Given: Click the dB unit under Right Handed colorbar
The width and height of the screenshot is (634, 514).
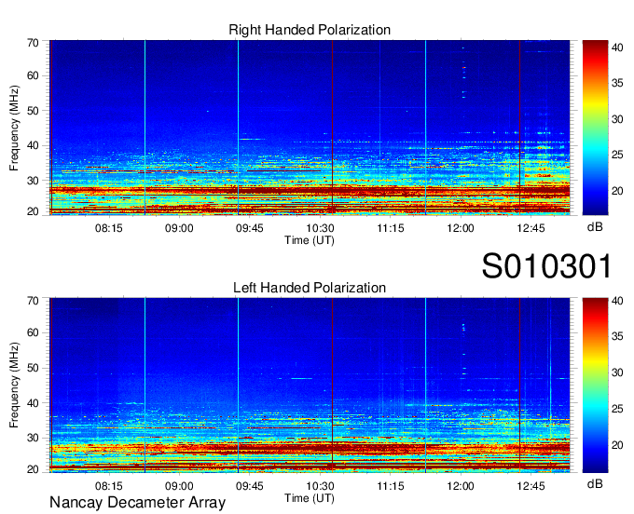Looking at the screenshot, I should pos(595,227).
